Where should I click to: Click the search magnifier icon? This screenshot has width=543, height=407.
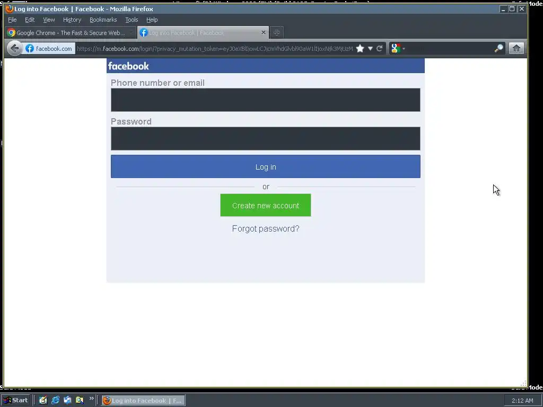click(498, 48)
